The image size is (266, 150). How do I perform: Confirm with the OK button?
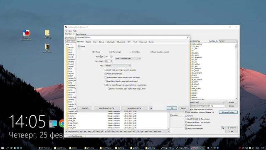click(x=172, y=108)
